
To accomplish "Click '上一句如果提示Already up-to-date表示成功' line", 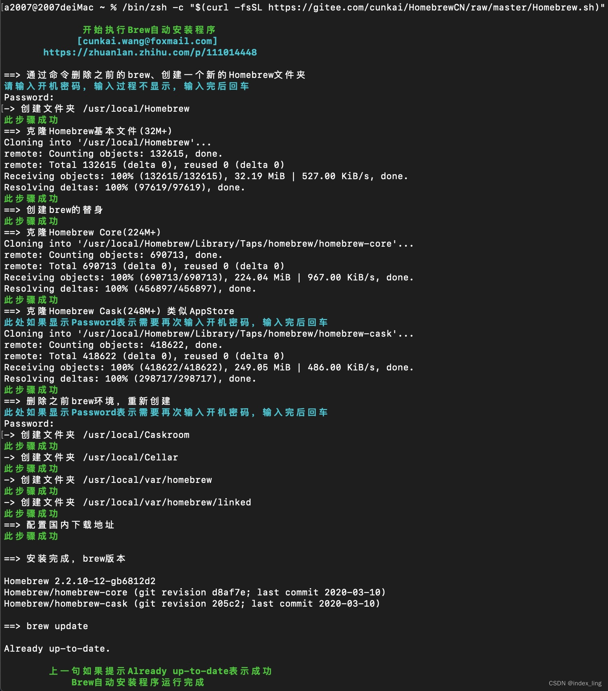I will [x=160, y=671].
